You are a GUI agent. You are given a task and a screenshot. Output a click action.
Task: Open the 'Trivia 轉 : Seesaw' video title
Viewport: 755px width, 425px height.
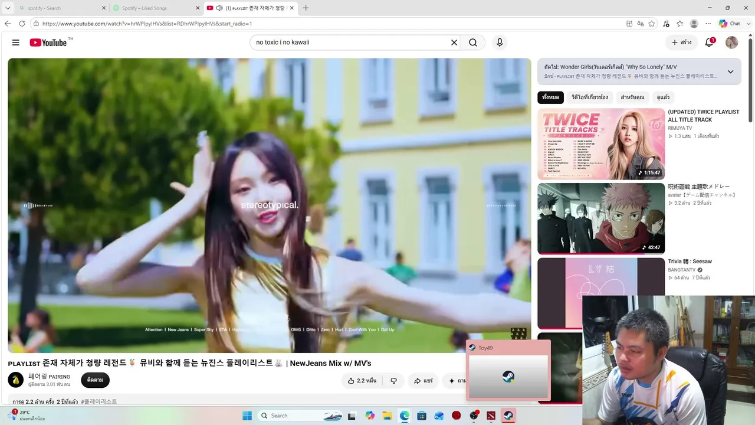[690, 261]
